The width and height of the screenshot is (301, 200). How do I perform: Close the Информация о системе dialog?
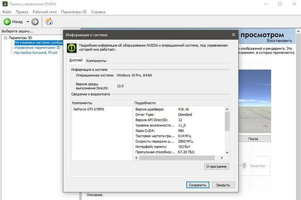coord(233,35)
